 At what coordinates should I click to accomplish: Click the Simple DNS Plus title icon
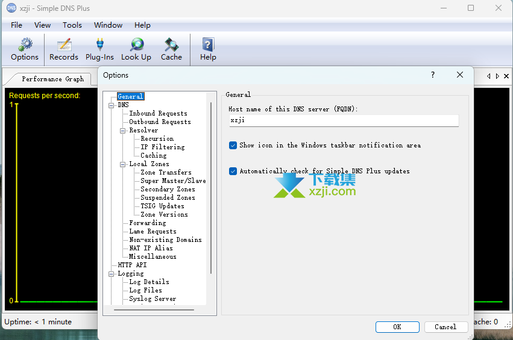(11, 8)
